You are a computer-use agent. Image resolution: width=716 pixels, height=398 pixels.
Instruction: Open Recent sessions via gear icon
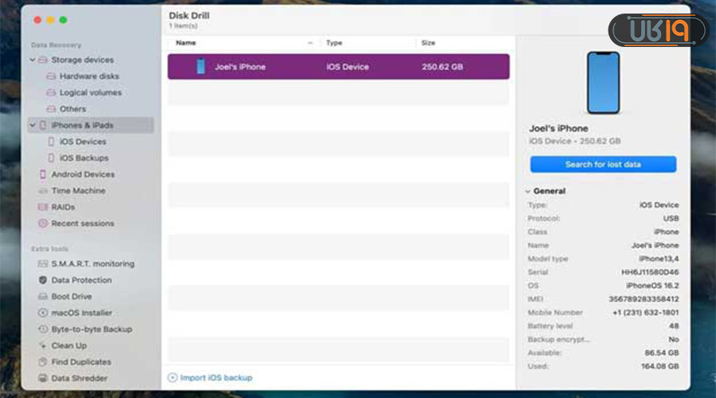(x=44, y=224)
